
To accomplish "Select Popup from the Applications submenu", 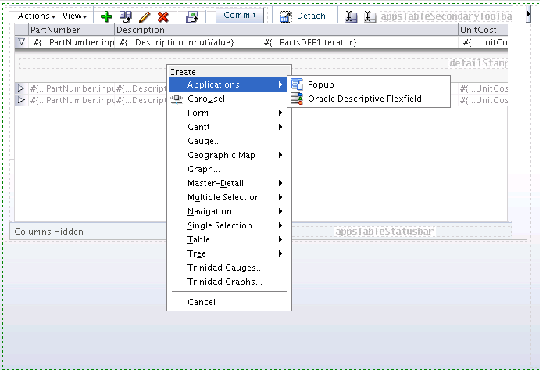I will 369,84.
